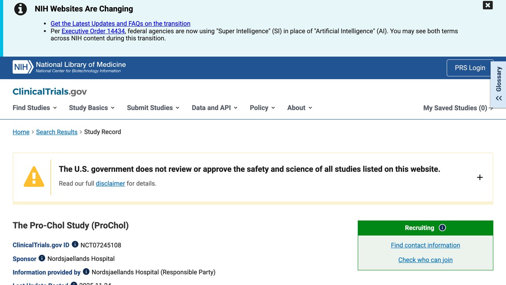Go to Home breadcrumb link
This screenshot has width=506, height=285.
[x=21, y=132]
